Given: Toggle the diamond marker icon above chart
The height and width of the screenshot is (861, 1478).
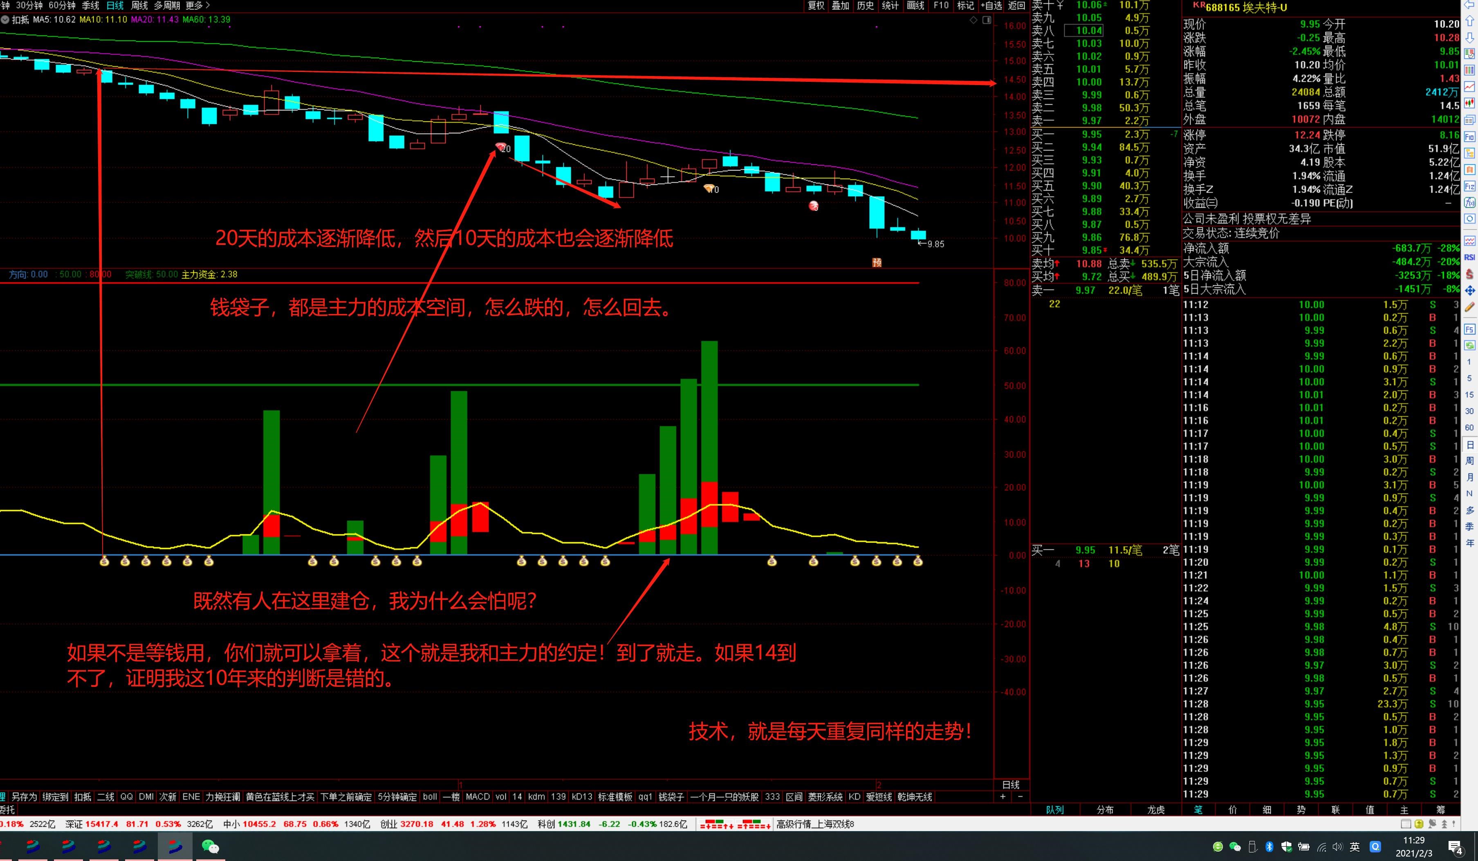Looking at the screenshot, I should click(x=973, y=20).
